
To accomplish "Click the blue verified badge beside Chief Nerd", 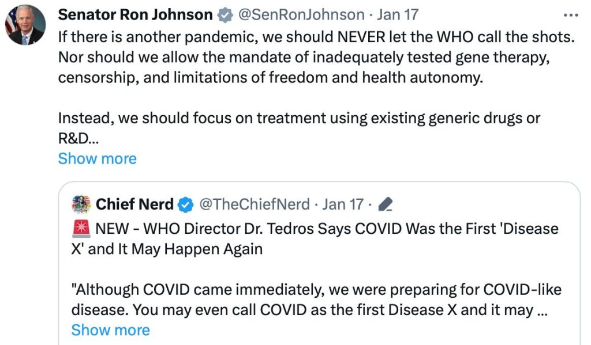I will tap(186, 204).
